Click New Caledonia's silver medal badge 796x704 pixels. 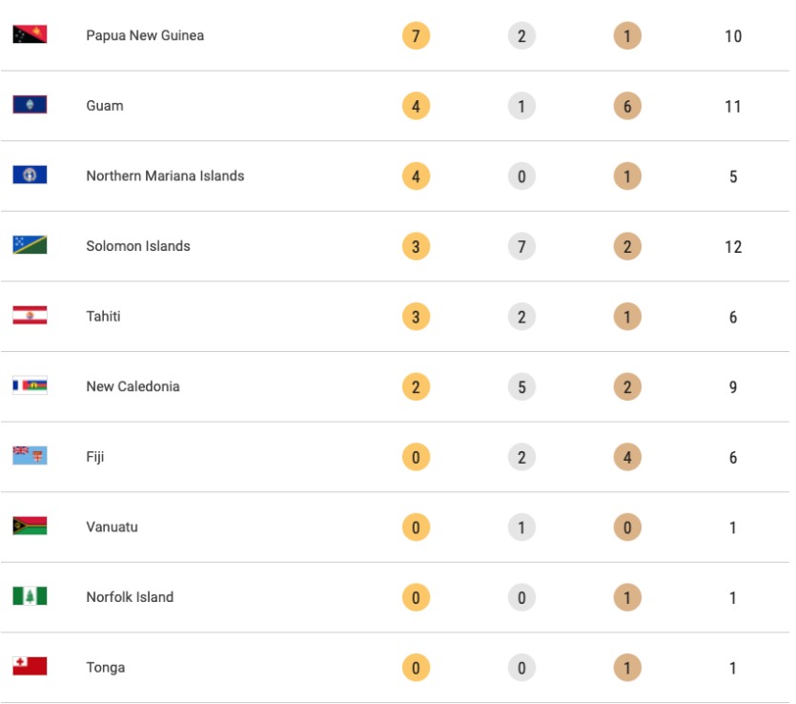(x=521, y=387)
